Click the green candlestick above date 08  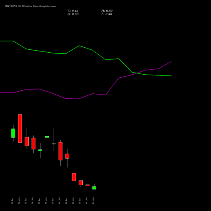tap(47, 137)
